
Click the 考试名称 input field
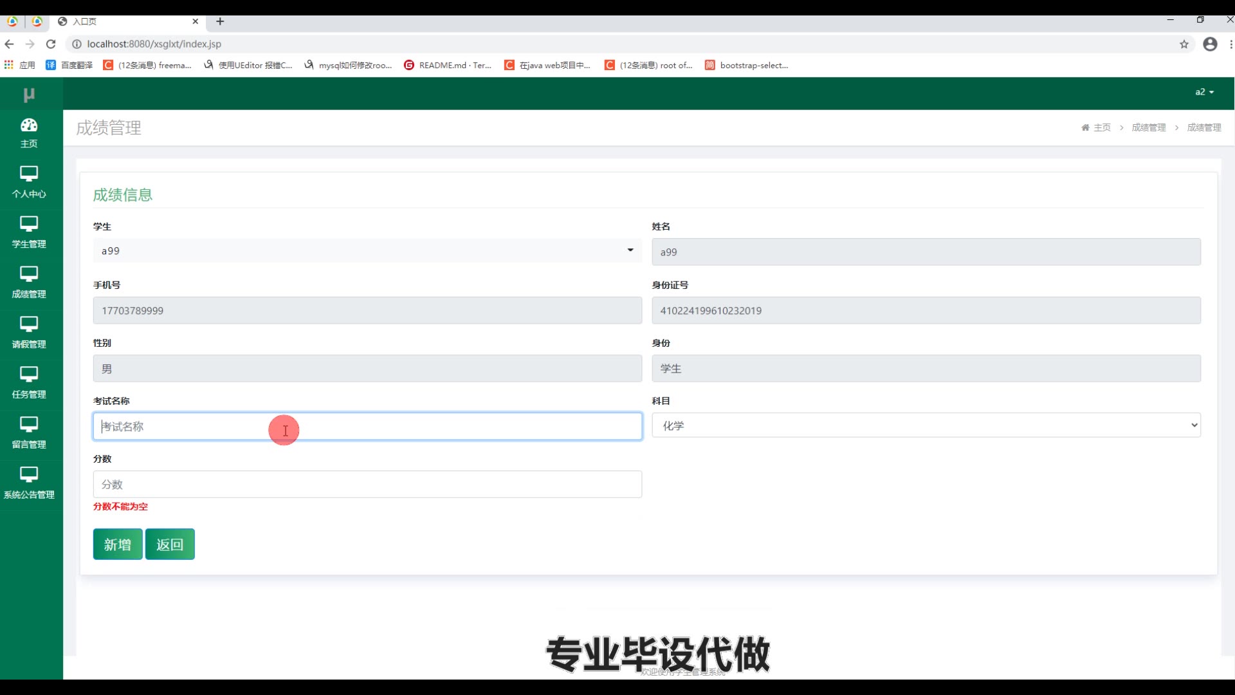(367, 426)
